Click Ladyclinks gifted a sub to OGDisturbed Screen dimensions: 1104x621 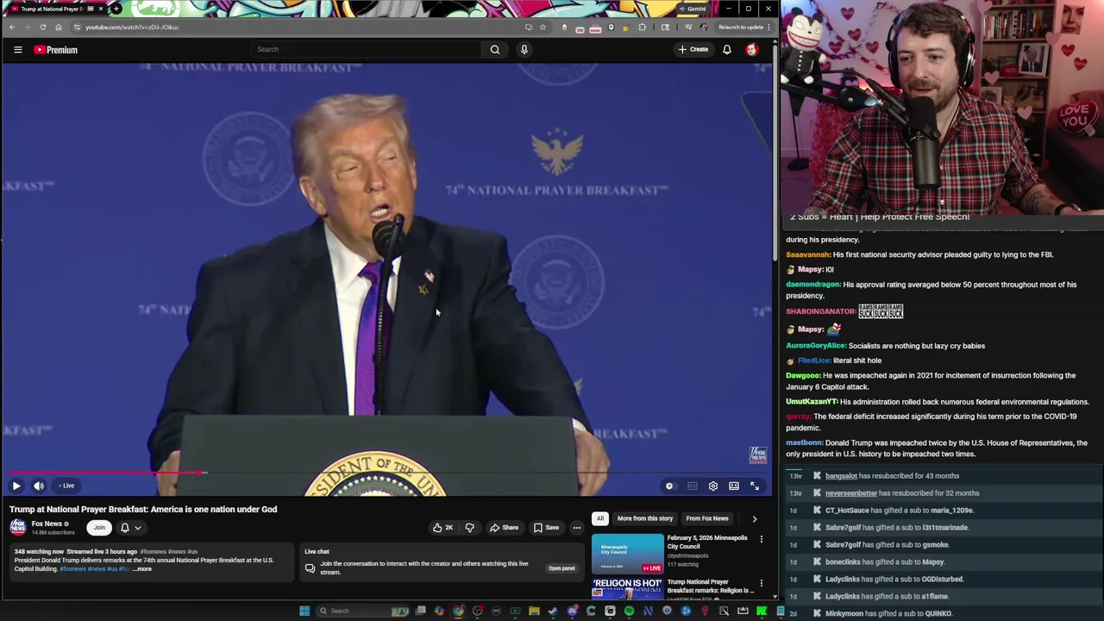click(894, 580)
